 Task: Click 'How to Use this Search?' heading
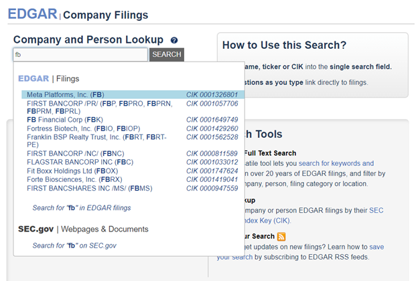(x=284, y=45)
